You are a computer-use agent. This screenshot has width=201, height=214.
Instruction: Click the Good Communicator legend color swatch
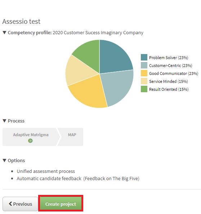[144, 73]
